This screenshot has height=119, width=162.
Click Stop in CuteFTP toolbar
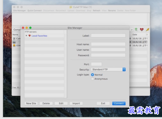(x=89, y=10)
